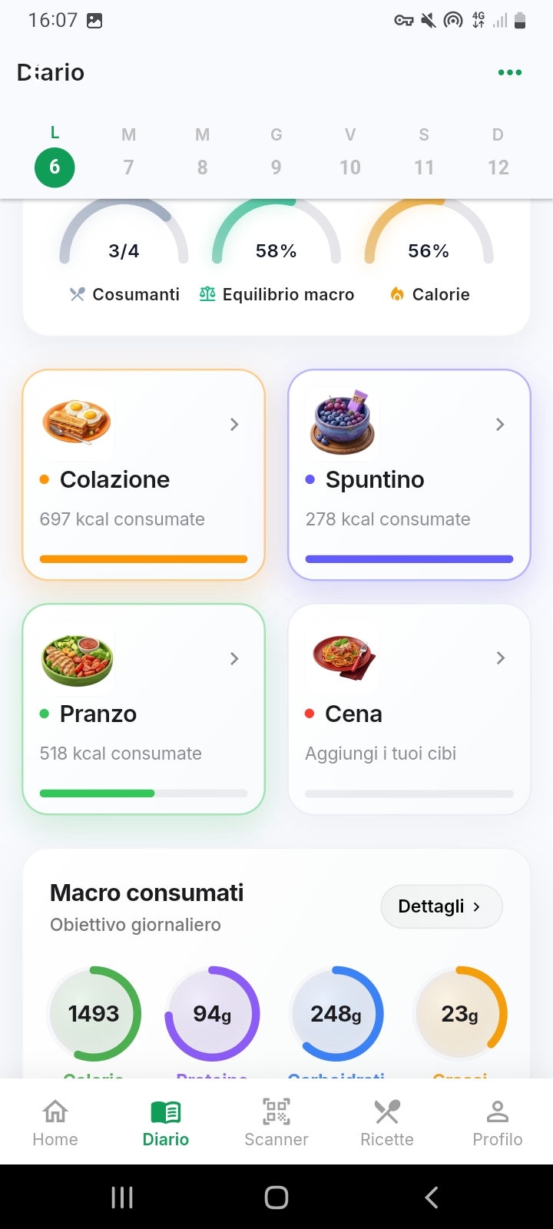This screenshot has height=1229, width=553.
Task: Select Sunday 12 in week strip
Action: (x=498, y=152)
